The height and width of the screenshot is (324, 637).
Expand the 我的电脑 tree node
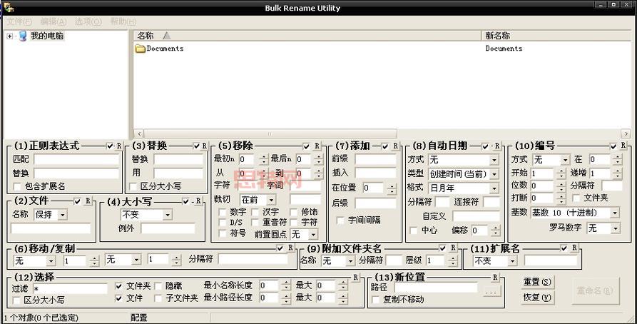tap(10, 36)
